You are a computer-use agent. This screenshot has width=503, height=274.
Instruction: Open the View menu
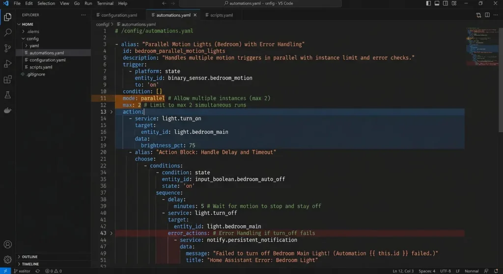(64, 3)
